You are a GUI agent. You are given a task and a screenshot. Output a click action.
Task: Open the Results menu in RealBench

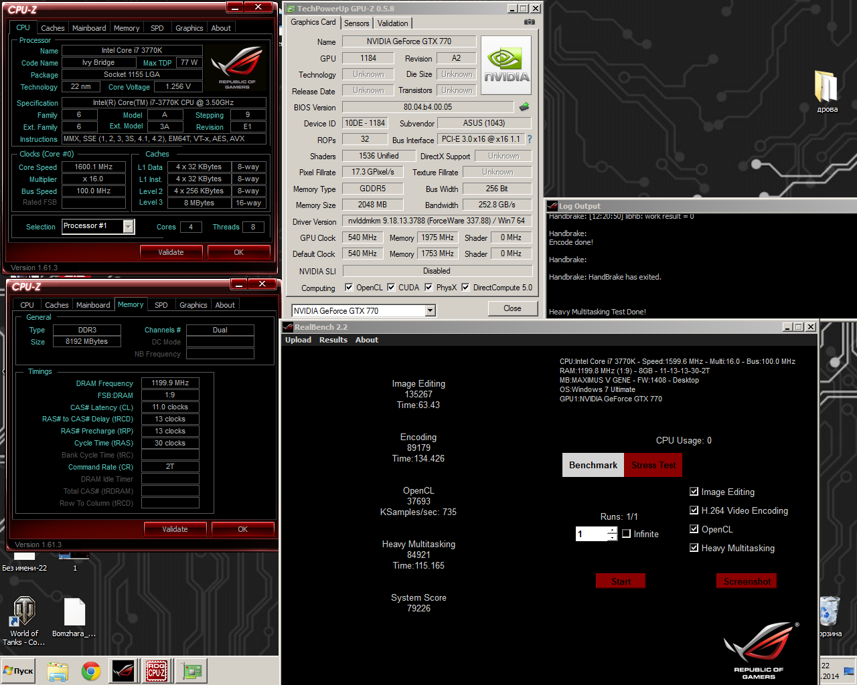coord(333,340)
